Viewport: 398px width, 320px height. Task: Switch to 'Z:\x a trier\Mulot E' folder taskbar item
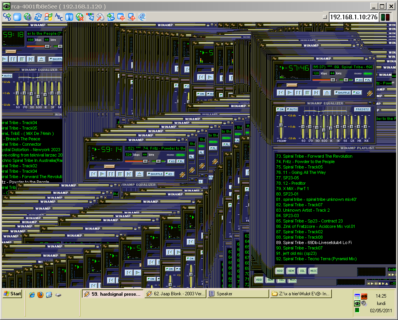point(301,294)
